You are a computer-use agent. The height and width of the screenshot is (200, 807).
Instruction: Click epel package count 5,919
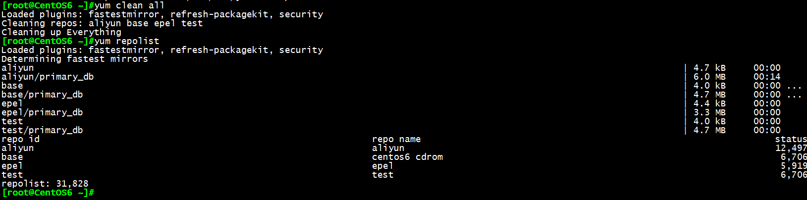pos(794,166)
